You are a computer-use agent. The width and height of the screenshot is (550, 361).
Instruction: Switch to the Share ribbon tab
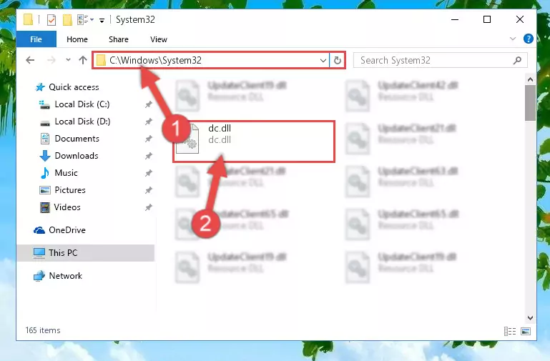coord(119,39)
